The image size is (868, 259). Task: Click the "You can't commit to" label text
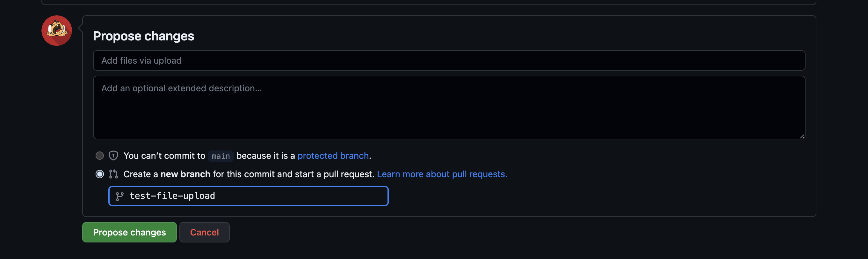tap(164, 156)
